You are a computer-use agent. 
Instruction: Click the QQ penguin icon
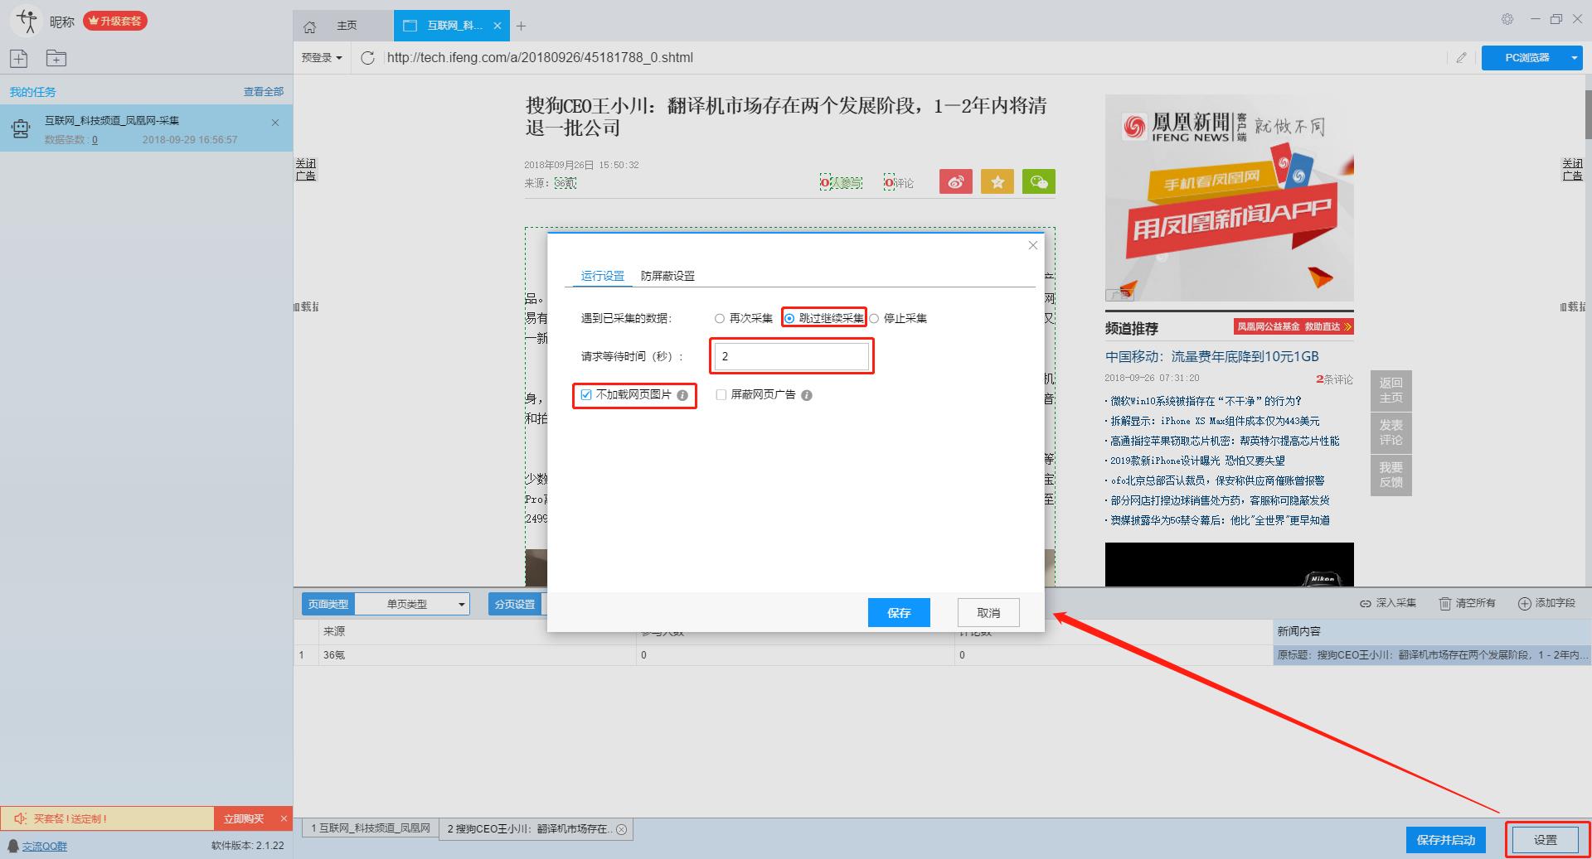12,846
